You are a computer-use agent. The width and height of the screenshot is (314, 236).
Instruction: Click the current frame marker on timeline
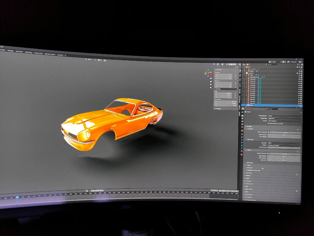[17, 197]
